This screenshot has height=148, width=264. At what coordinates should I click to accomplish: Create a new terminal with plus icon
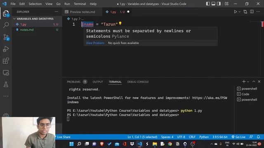click(244, 81)
